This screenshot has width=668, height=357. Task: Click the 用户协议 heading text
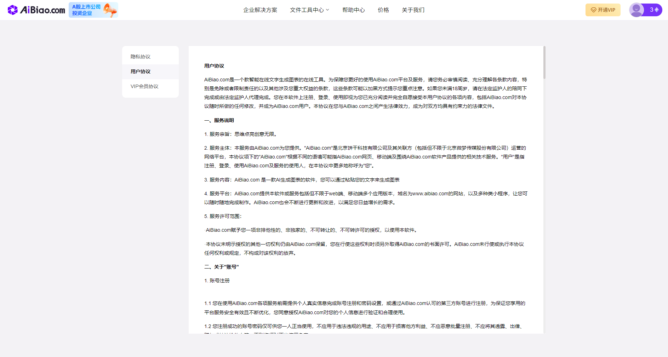point(214,66)
